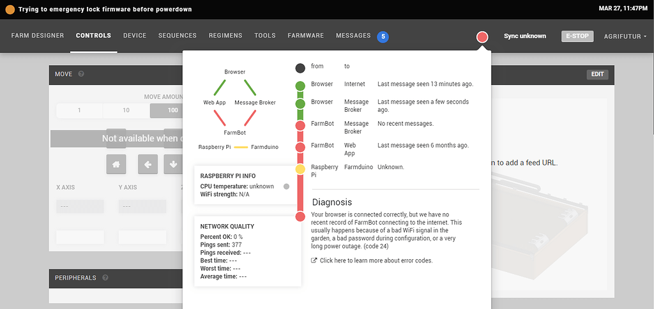Image resolution: width=654 pixels, height=309 pixels.
Task: Click the X axis position field
Action: coord(80,206)
